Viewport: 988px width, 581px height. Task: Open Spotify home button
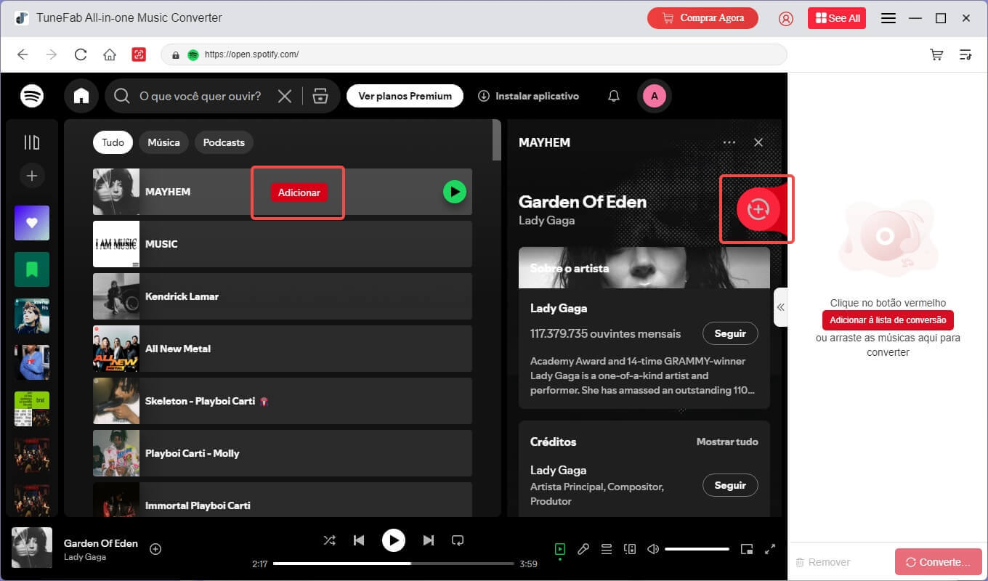point(81,96)
